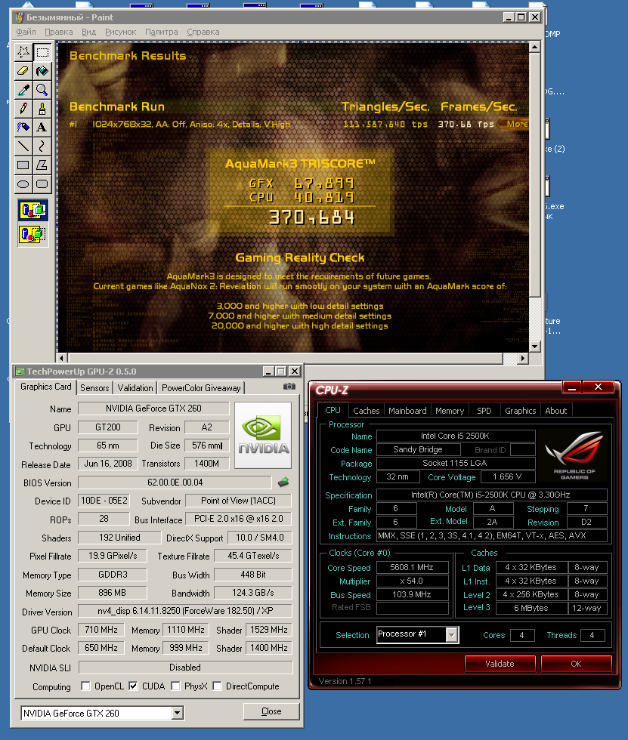Click the Paint title bar app icon
The height and width of the screenshot is (740, 628).
(19, 17)
